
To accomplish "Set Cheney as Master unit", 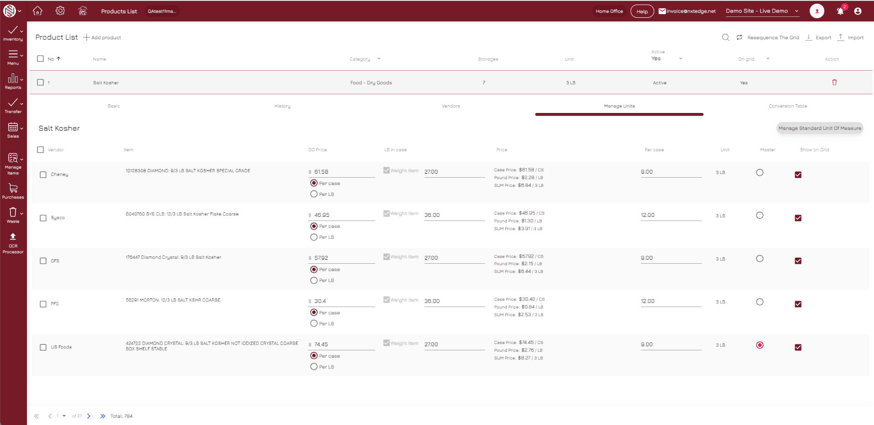I will [x=760, y=173].
